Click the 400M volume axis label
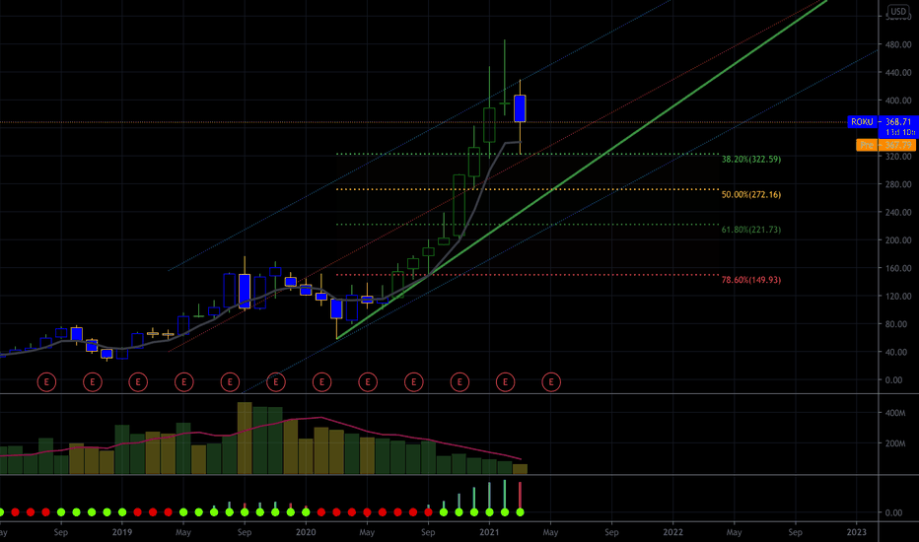This screenshot has width=919, height=542. coord(895,413)
